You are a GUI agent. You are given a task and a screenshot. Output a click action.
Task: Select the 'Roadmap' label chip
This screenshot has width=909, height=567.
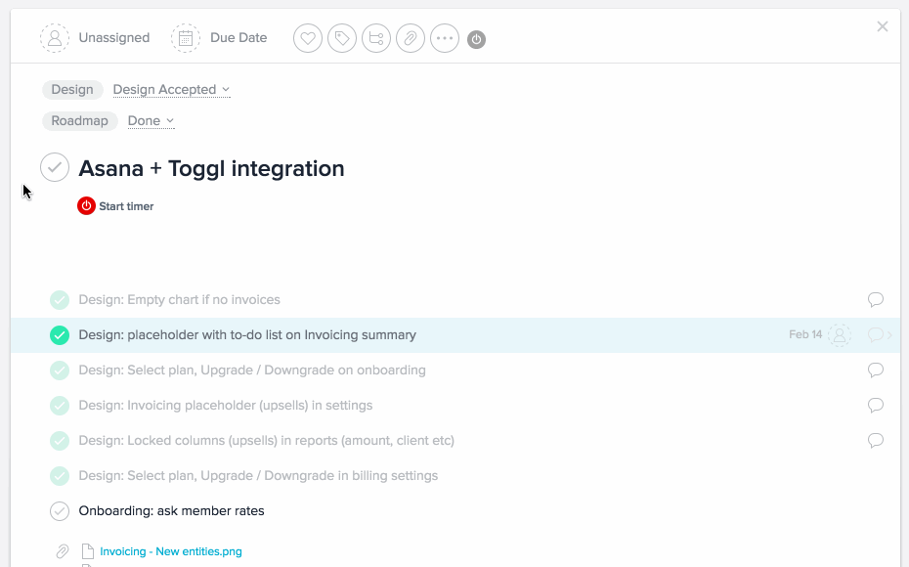coord(80,120)
